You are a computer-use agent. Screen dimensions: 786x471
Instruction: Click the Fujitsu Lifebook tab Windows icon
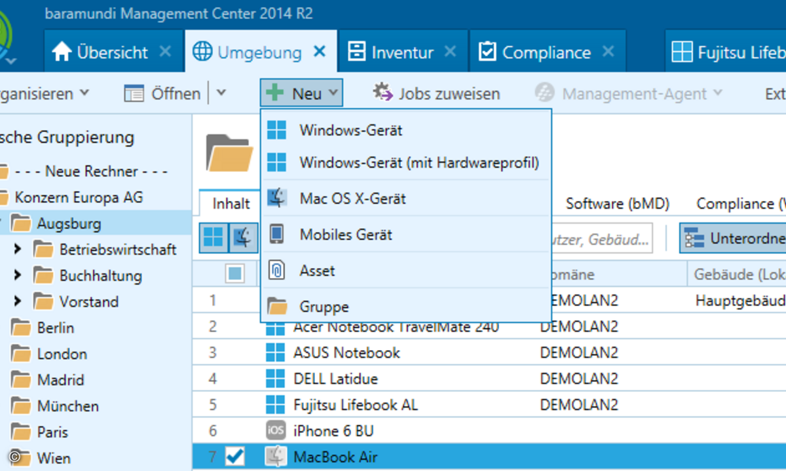[x=683, y=52]
